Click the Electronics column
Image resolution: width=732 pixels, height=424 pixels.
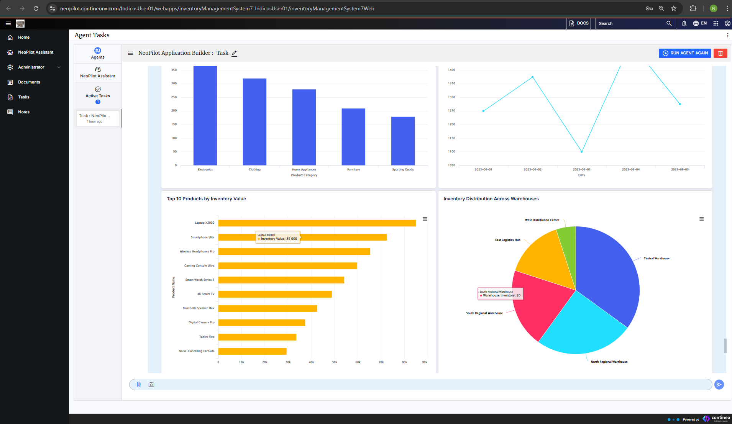click(x=205, y=116)
